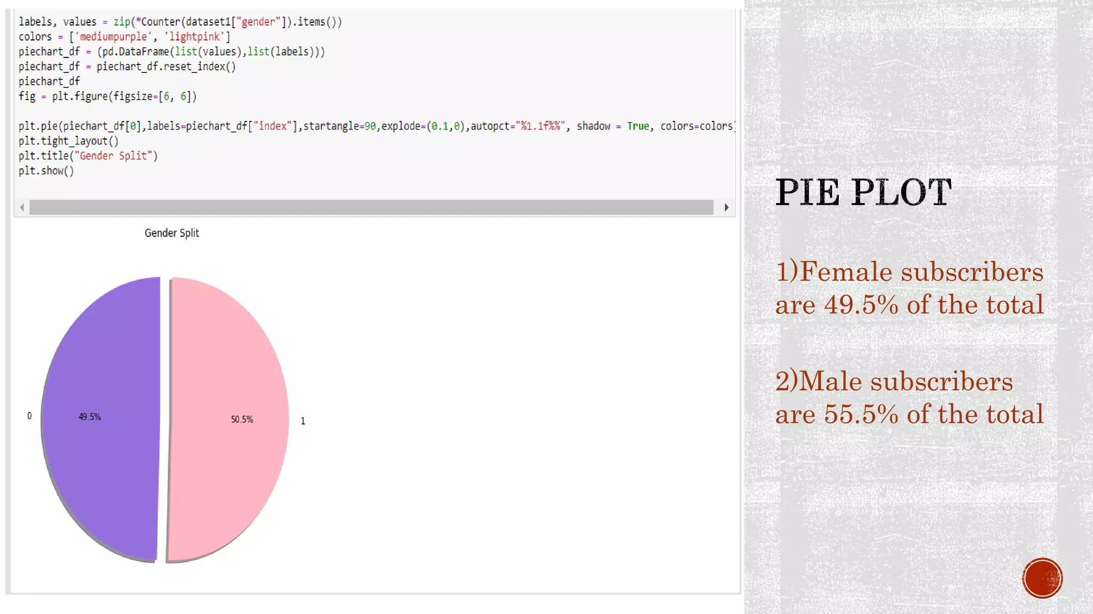The image size is (1093, 614).
Task: Click the red circle in slide corner
Action: [x=1042, y=578]
